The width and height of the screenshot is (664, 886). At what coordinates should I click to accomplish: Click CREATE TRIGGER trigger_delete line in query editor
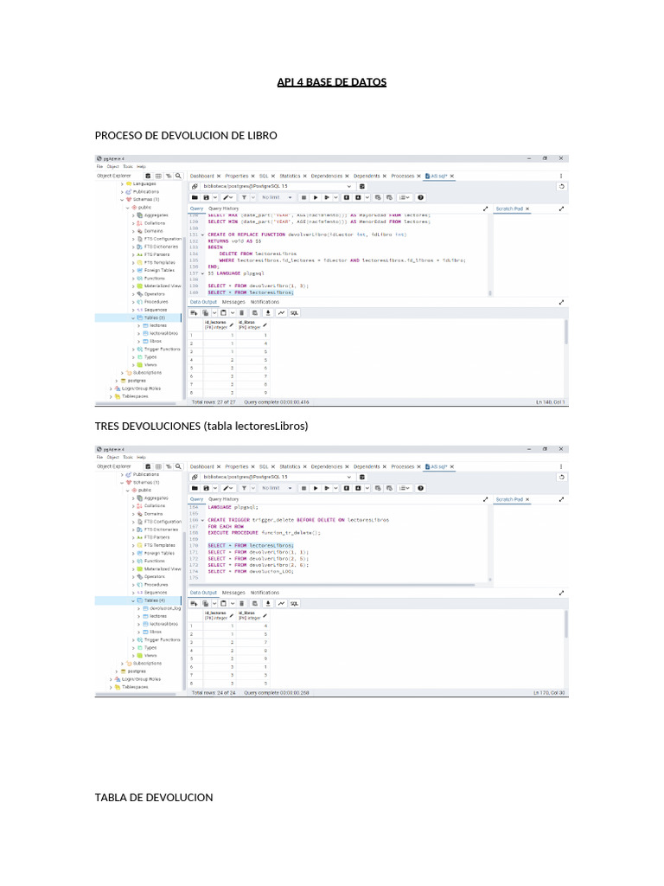click(298, 520)
